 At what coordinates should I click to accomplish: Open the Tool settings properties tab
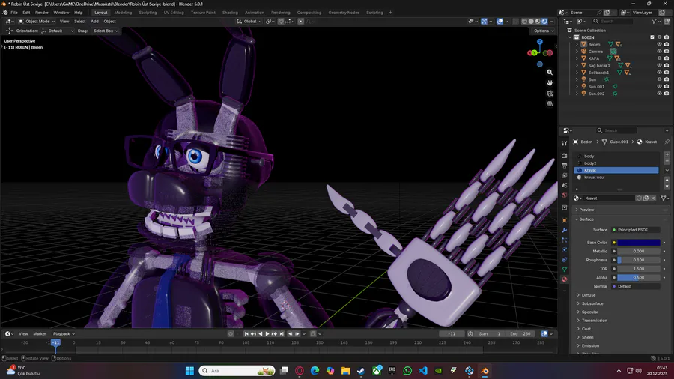(x=565, y=143)
